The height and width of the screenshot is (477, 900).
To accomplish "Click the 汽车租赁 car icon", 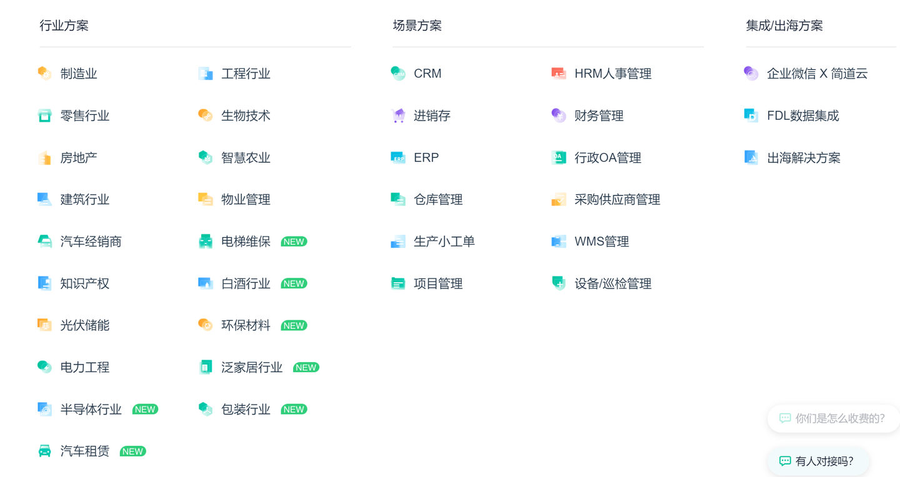I will pos(44,451).
